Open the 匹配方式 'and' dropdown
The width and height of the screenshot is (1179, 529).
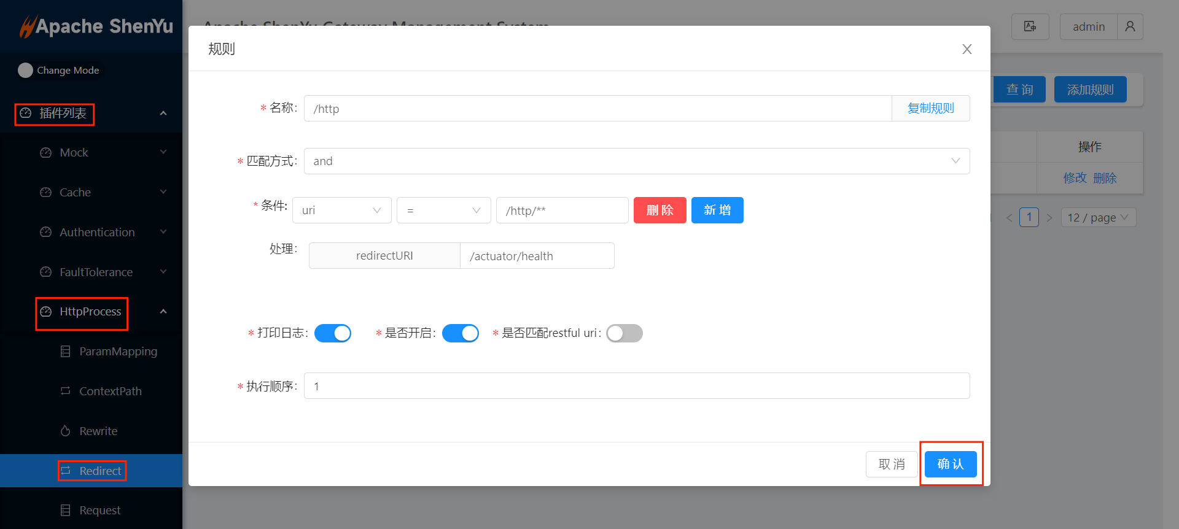click(x=636, y=161)
